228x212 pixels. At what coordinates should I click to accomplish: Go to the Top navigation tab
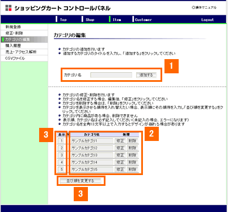[x=63, y=19]
